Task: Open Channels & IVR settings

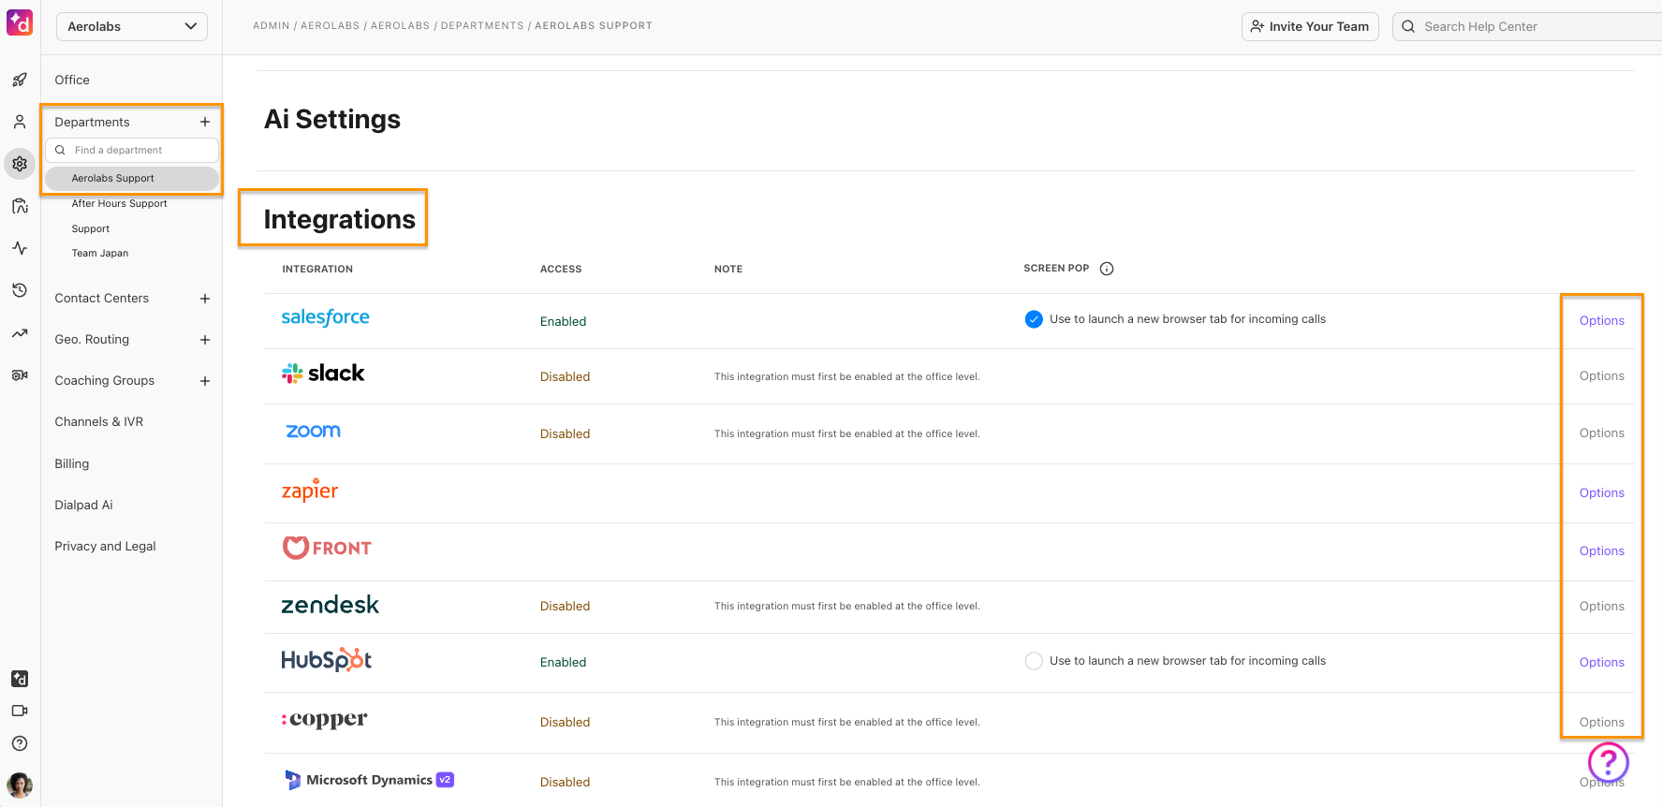Action: point(99,422)
